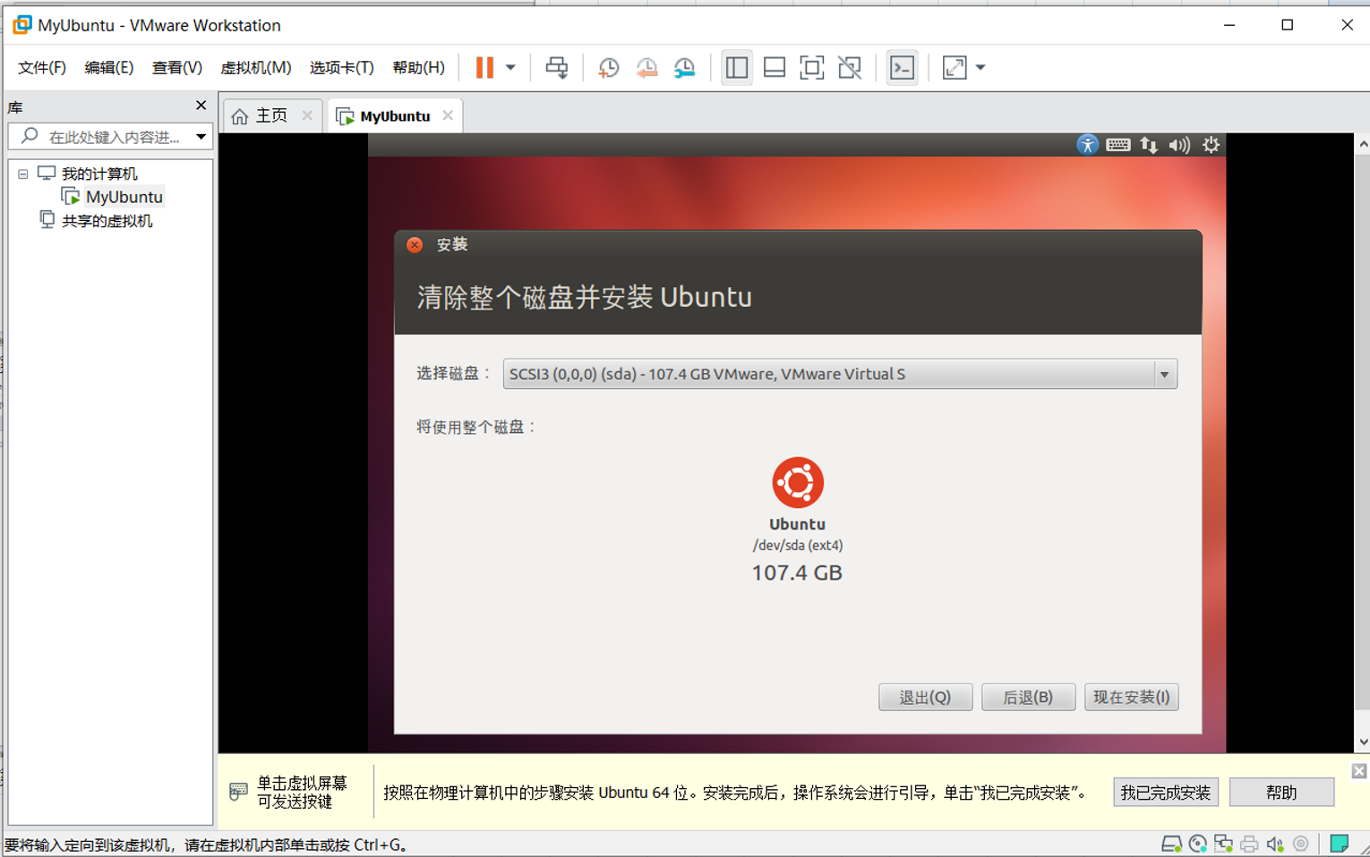Image resolution: width=1370 pixels, height=857 pixels.
Task: Click the VM view scroll-down arrow
Action: pos(1363,742)
